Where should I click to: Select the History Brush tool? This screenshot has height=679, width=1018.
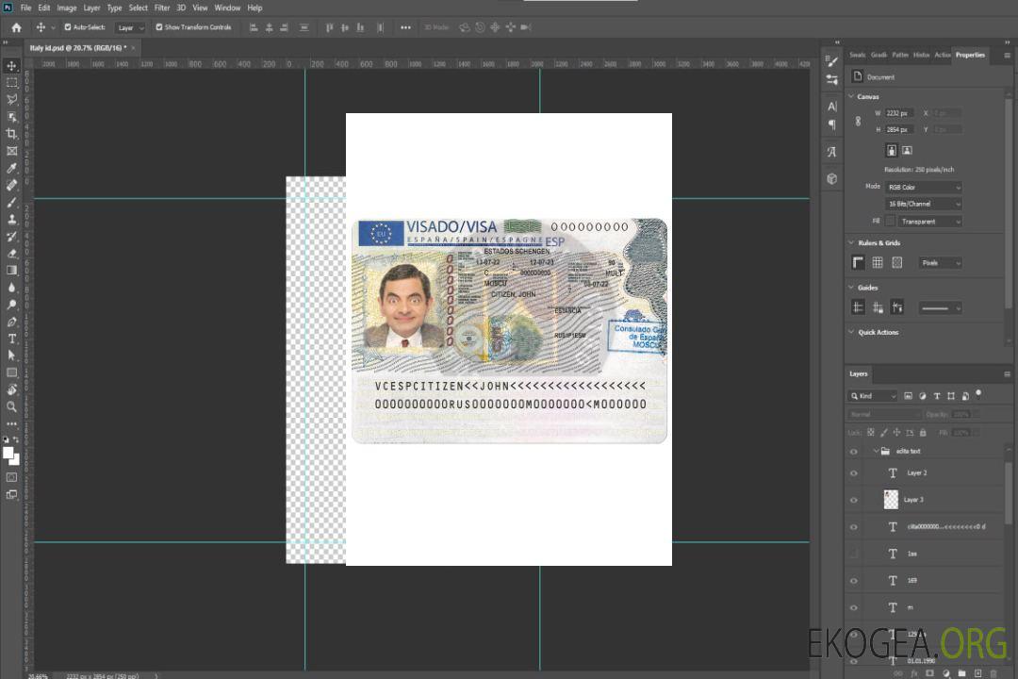(11, 237)
